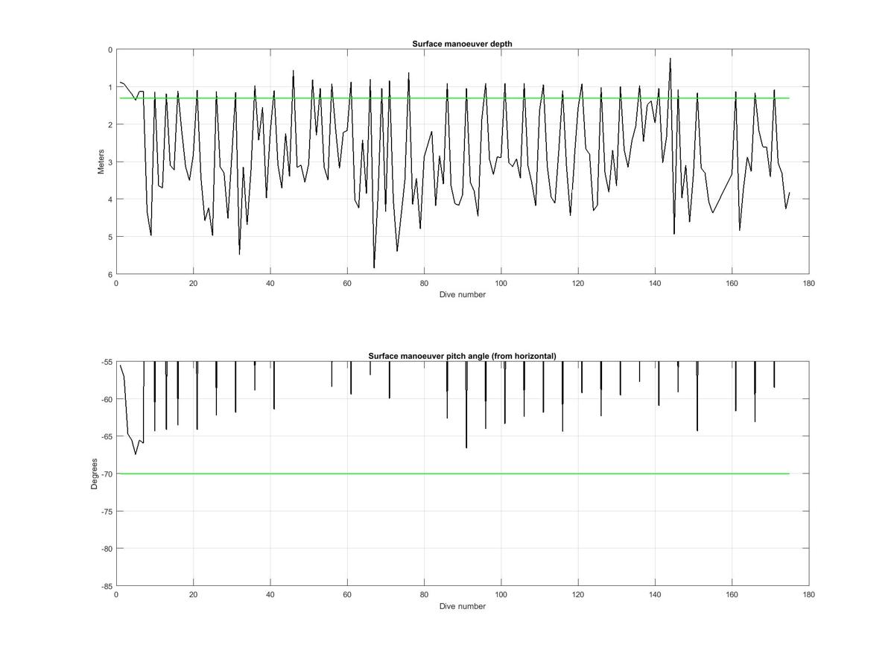
Task: Click green threshold line in the depth chart
Action: 454,98
